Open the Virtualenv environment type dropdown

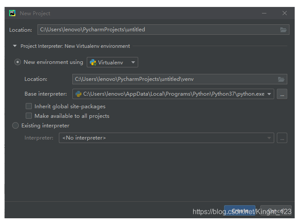pos(112,62)
